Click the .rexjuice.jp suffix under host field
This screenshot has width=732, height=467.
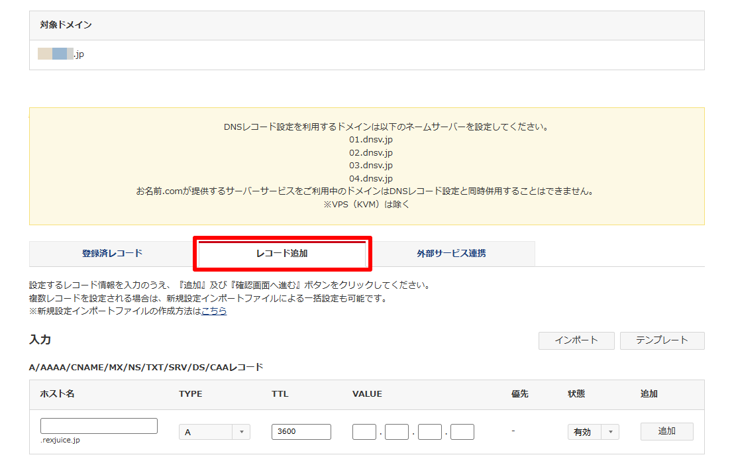(x=60, y=441)
